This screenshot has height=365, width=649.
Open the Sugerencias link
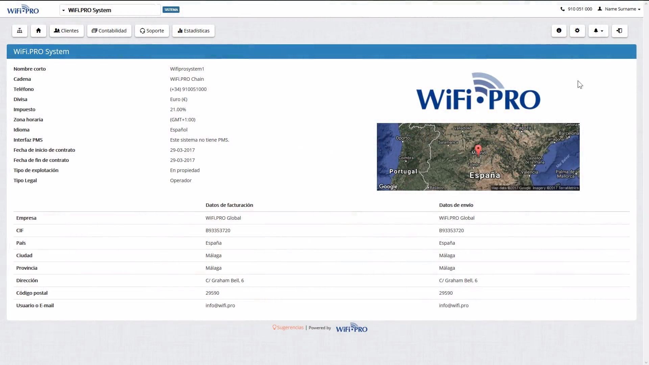point(288,327)
